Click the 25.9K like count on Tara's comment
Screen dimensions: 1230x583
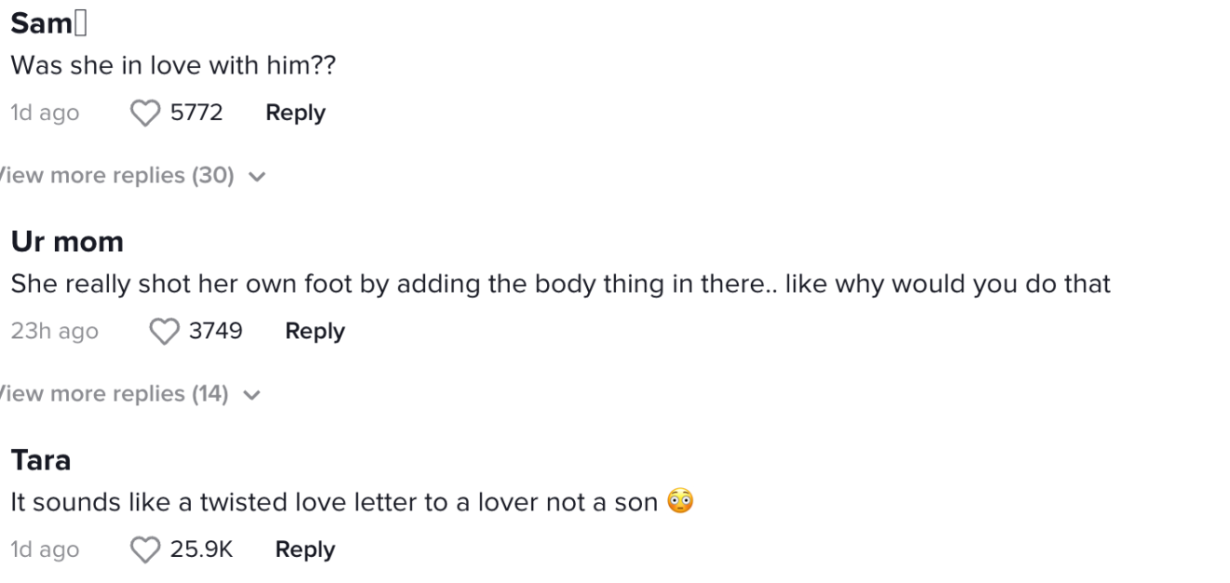click(201, 549)
